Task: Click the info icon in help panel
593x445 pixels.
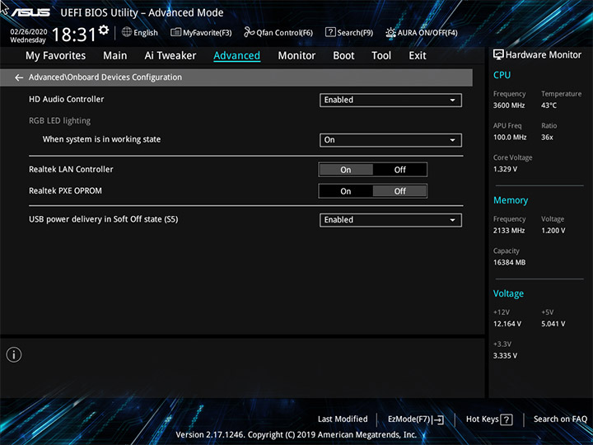Action: click(x=14, y=355)
